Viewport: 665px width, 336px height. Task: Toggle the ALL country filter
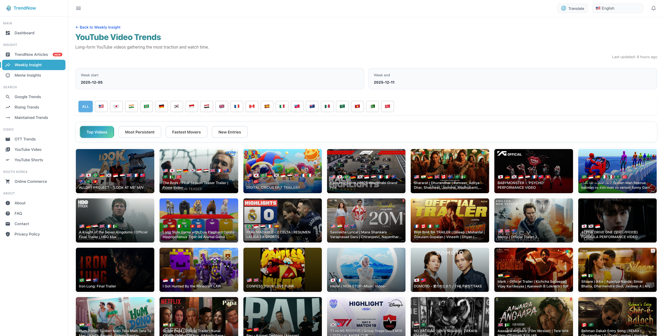pos(85,106)
